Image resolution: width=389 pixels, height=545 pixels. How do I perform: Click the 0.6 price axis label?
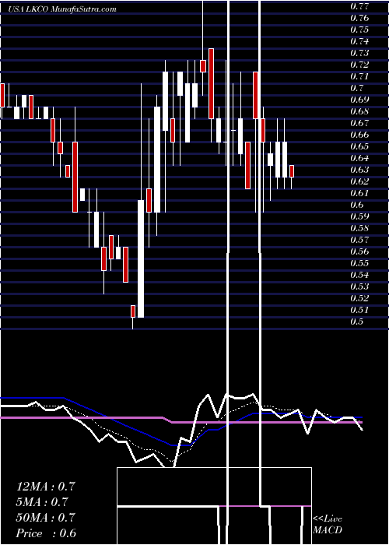pyautogui.click(x=356, y=204)
